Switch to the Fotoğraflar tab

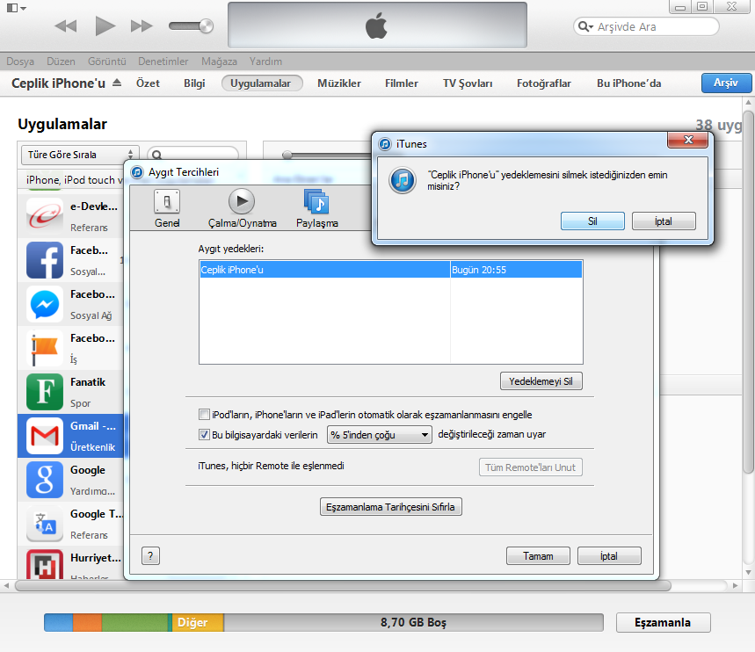pos(544,83)
